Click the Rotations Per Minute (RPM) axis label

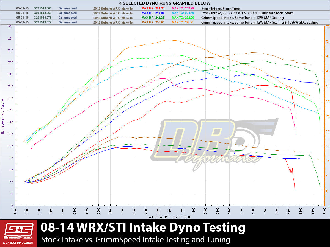170,217
